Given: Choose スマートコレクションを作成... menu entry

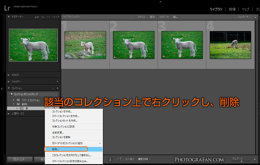Looking at the screenshot, I should coord(74,116).
